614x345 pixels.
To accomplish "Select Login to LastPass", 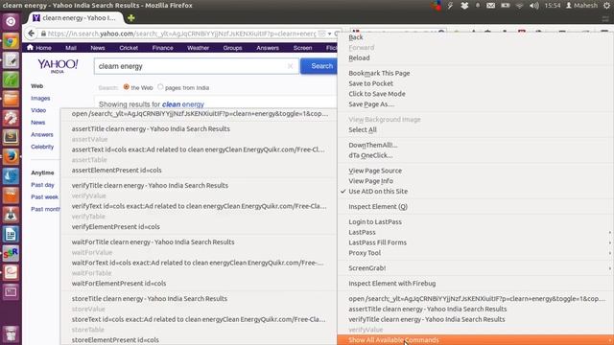I will click(x=476, y=221).
